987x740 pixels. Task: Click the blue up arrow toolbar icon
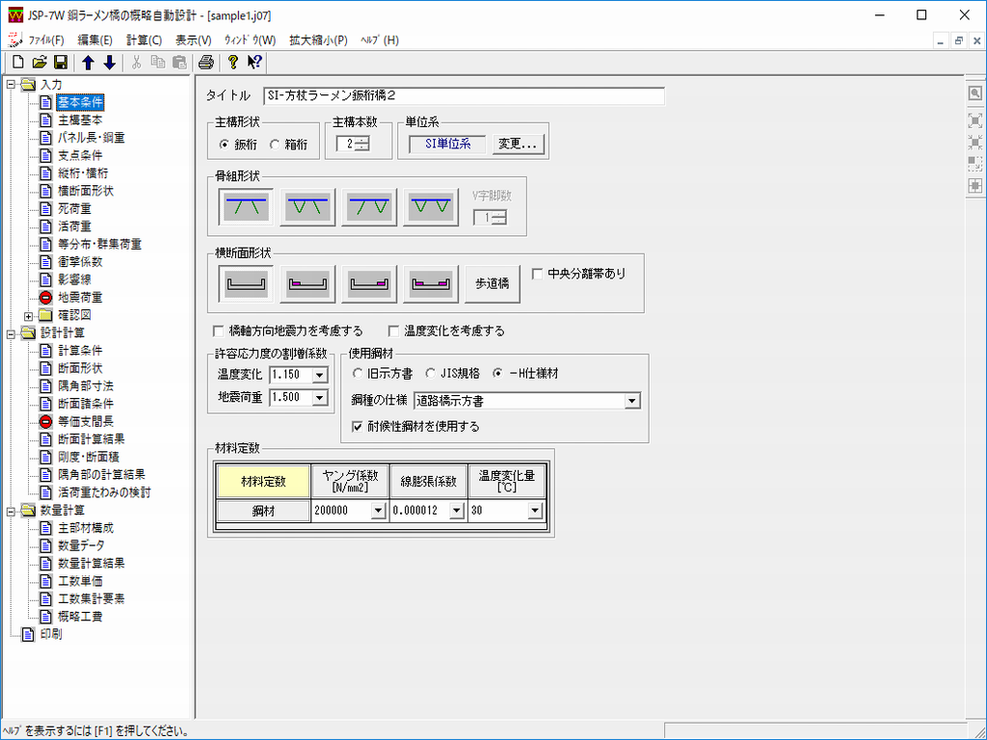pyautogui.click(x=88, y=63)
